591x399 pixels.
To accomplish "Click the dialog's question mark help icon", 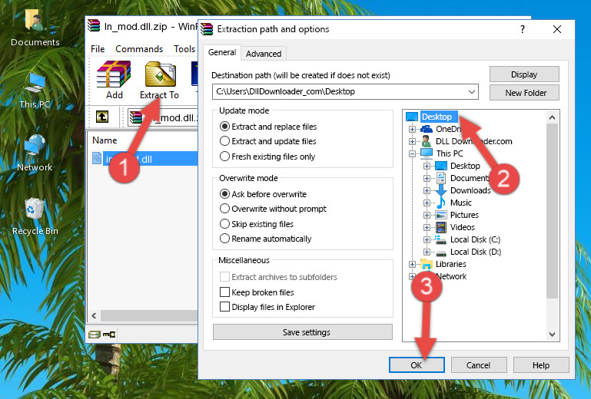I will 523,29.
